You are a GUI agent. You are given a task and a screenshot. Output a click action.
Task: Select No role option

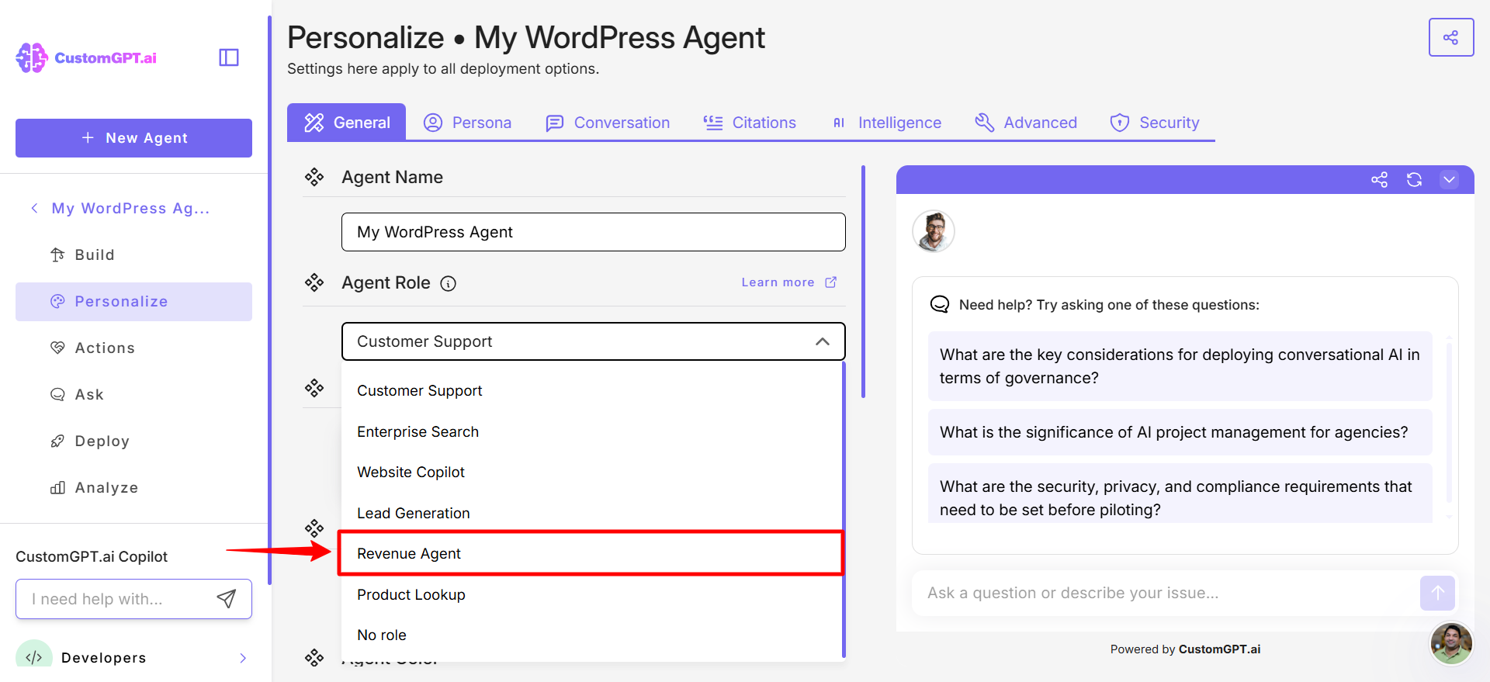(591, 635)
